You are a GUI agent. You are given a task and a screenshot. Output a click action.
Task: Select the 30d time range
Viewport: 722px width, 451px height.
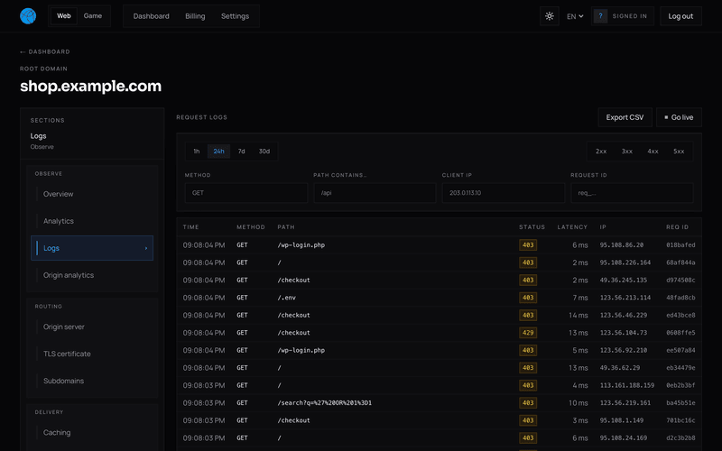click(x=264, y=151)
